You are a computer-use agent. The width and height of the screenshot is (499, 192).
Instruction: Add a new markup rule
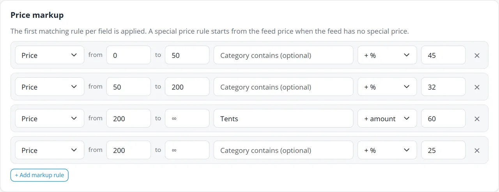point(40,175)
